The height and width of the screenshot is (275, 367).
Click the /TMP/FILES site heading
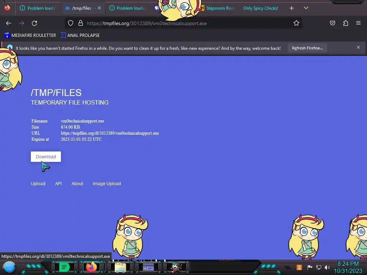point(56,93)
